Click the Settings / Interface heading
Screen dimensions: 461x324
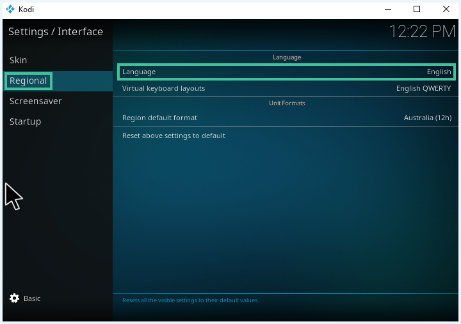point(56,32)
